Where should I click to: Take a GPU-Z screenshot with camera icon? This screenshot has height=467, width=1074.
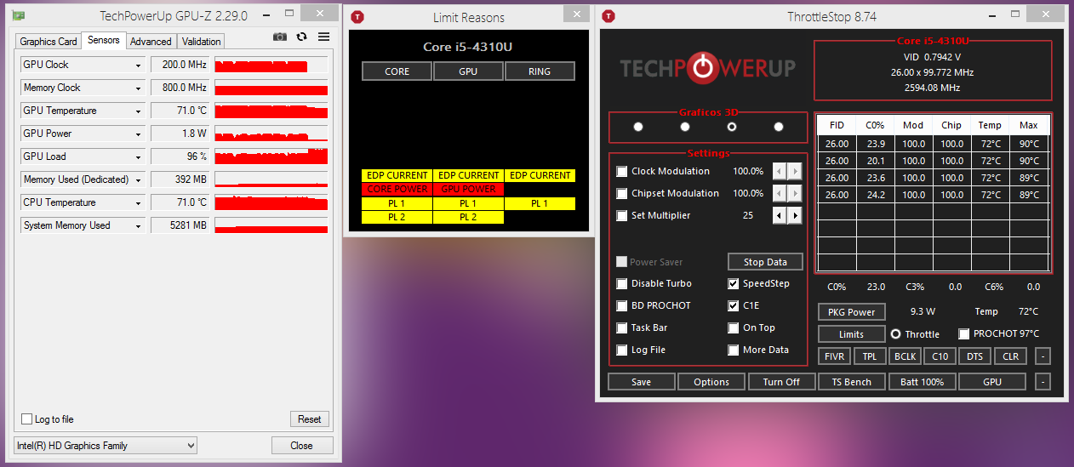pyautogui.click(x=280, y=37)
